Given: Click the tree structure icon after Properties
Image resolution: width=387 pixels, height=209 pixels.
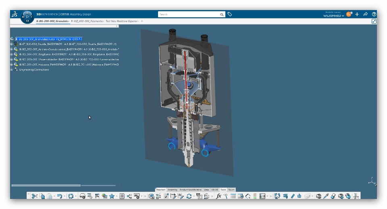Looking at the screenshot, I should [x=129, y=196].
